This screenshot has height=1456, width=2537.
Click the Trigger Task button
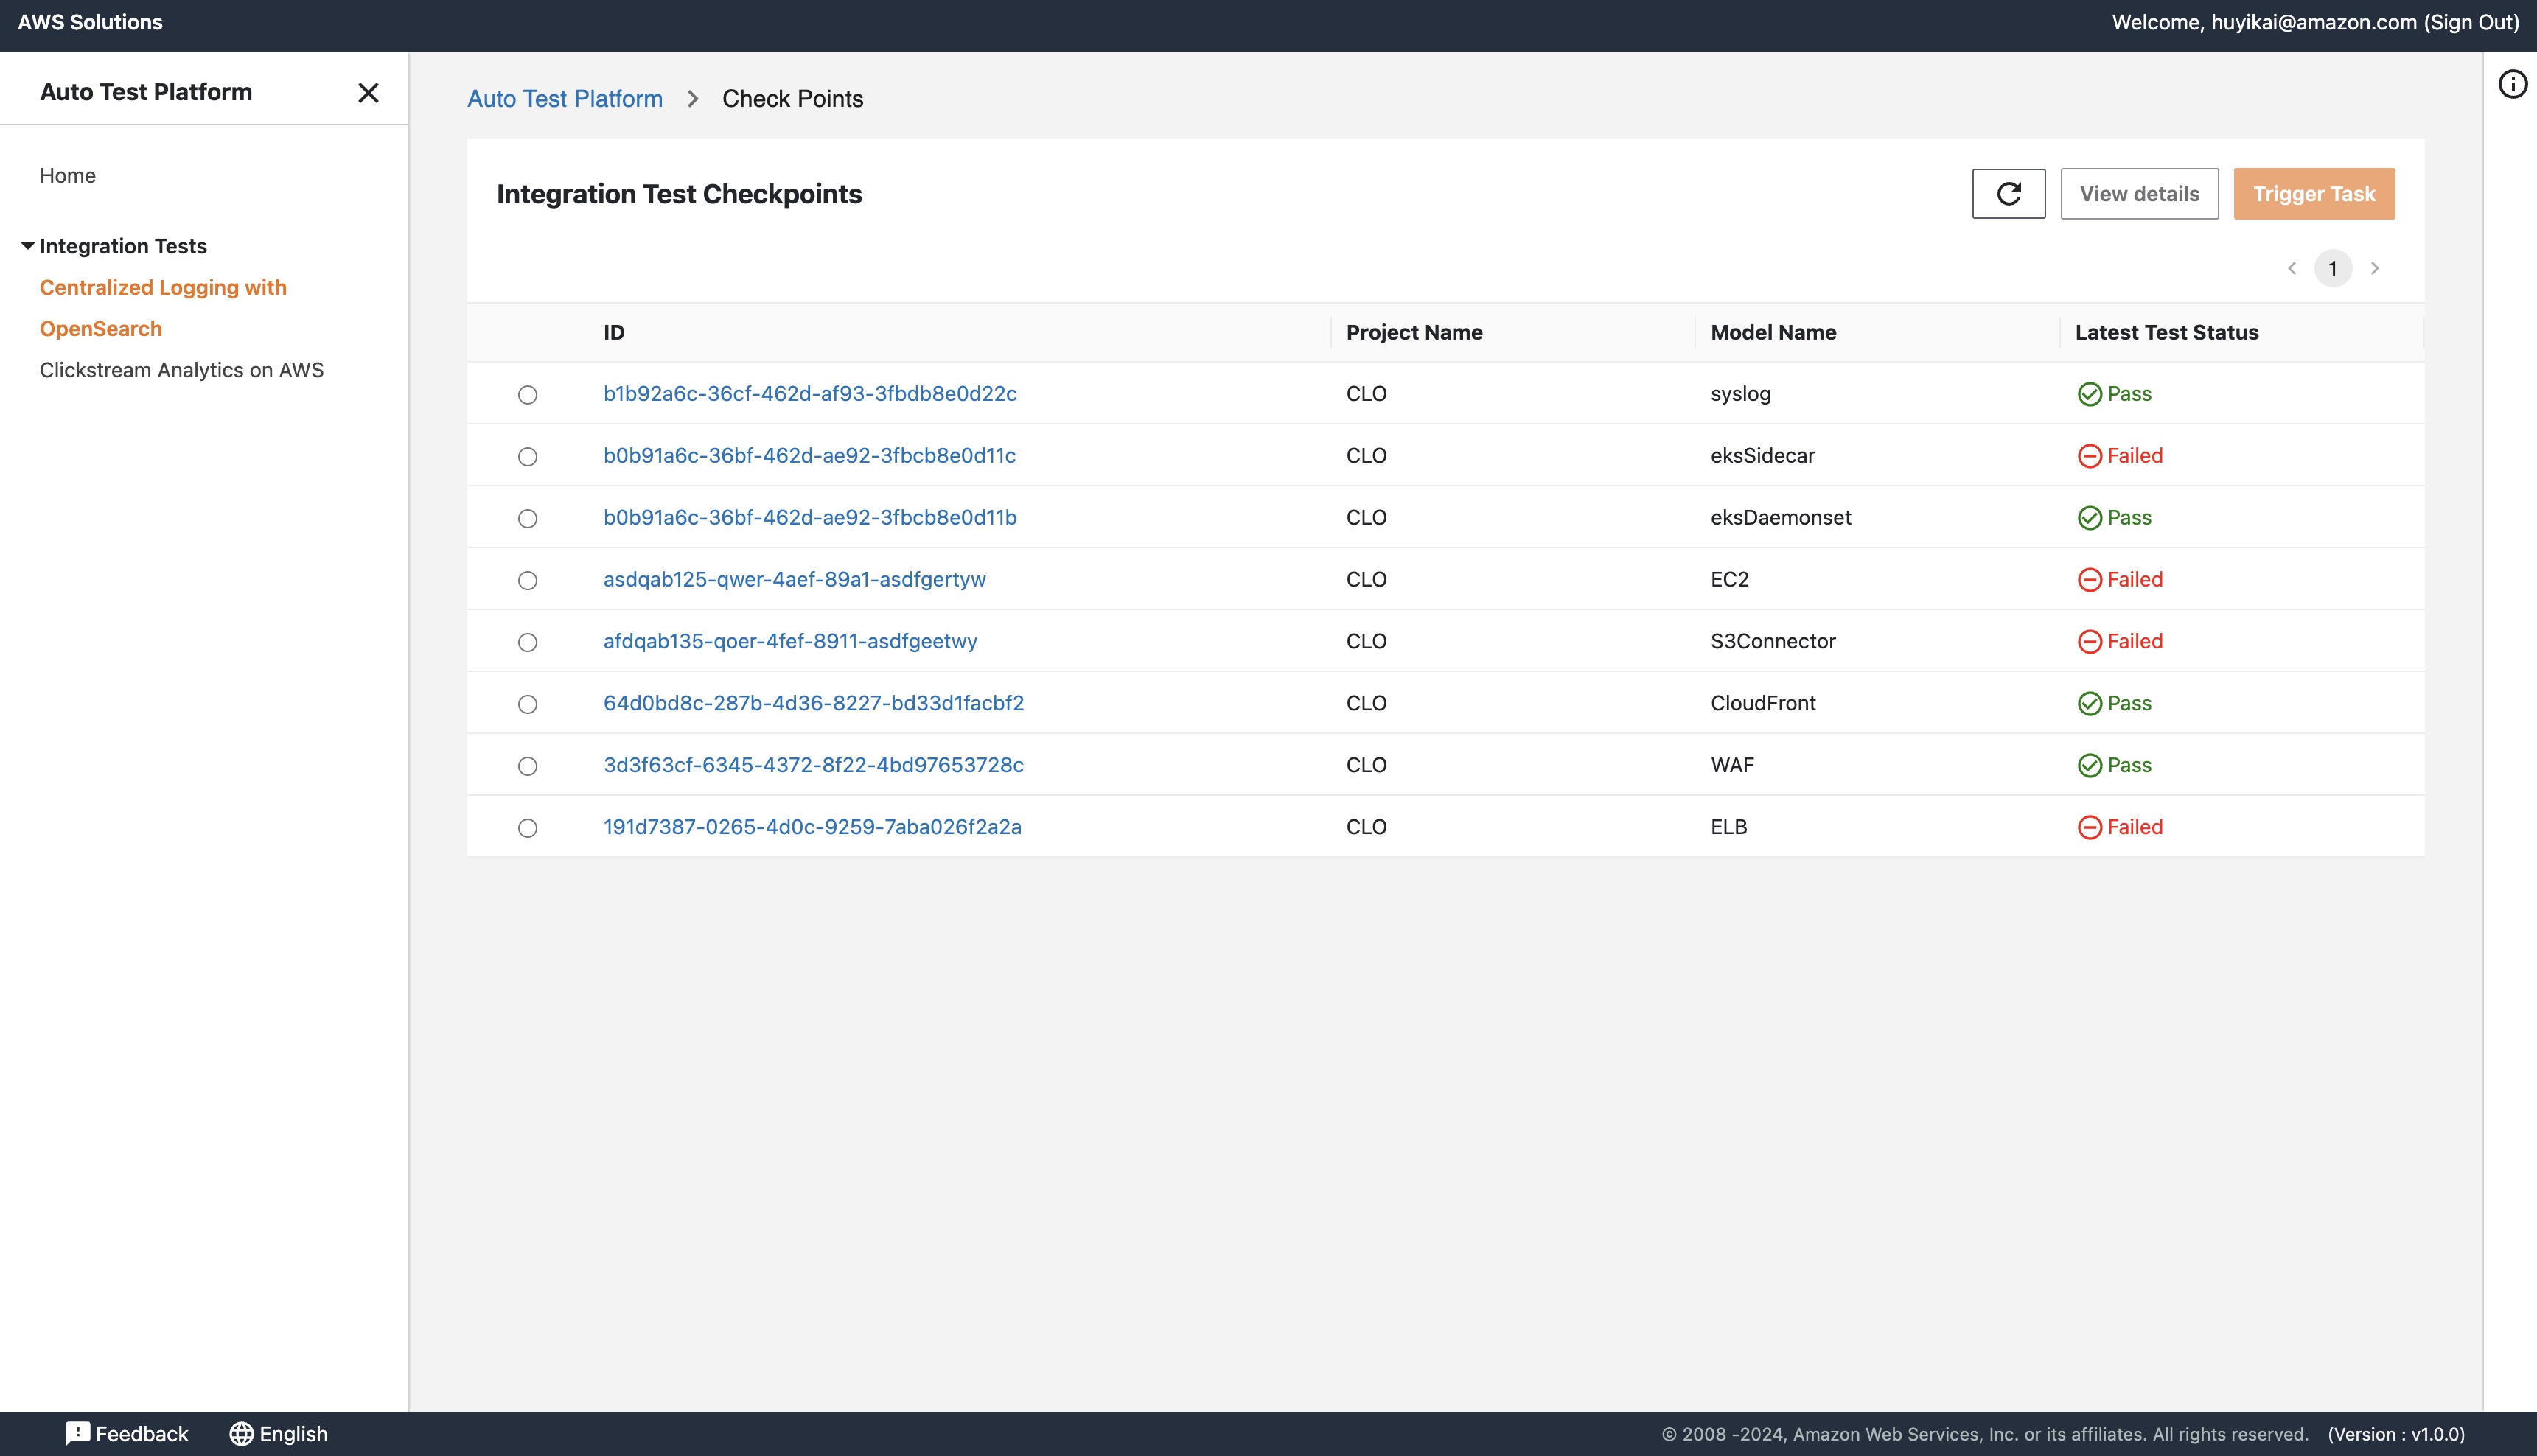pos(2314,194)
